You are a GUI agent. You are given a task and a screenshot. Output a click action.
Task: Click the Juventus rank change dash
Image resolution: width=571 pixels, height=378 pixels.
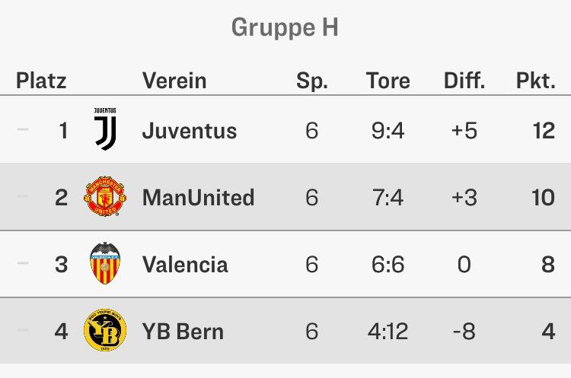[23, 130]
